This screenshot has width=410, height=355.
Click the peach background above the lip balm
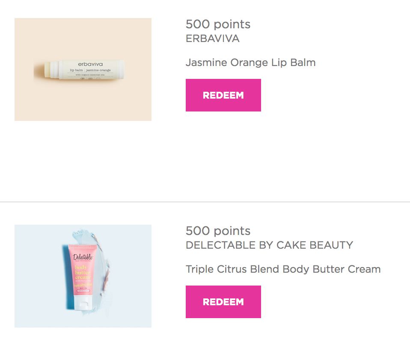click(83, 37)
